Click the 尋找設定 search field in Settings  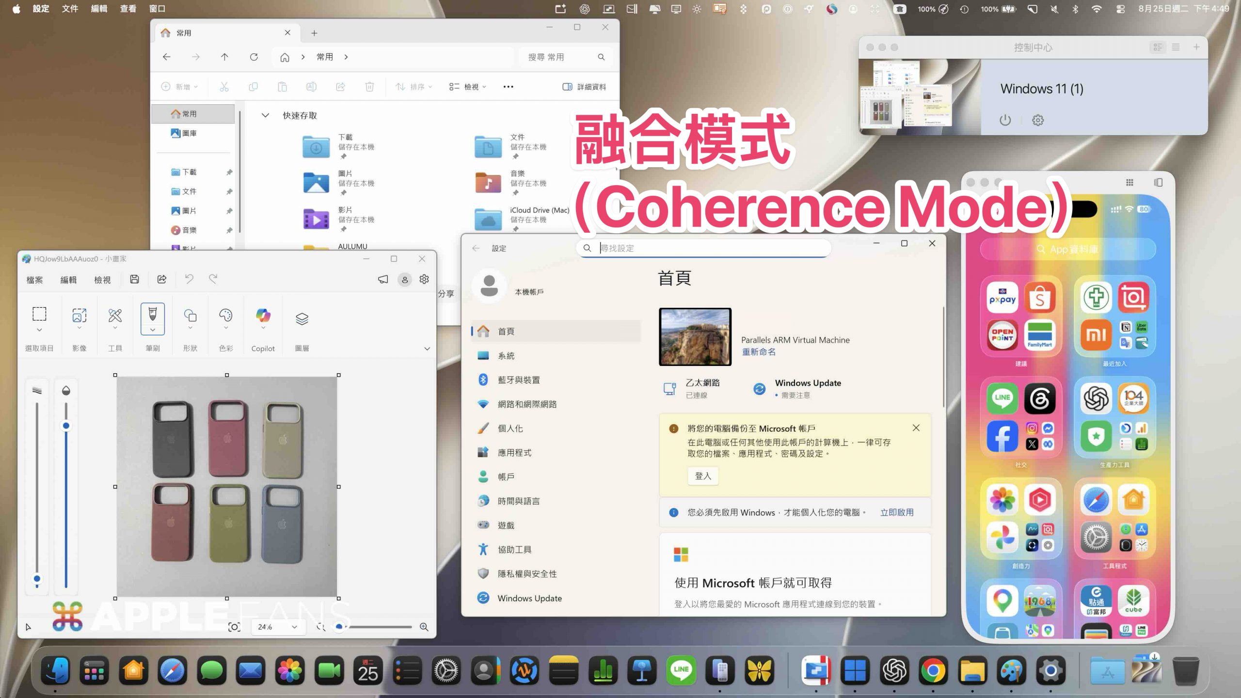coord(703,248)
